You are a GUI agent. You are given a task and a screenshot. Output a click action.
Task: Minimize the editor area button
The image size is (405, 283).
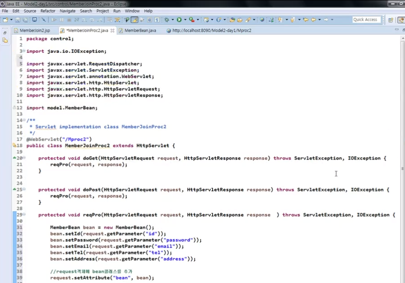[397, 30]
